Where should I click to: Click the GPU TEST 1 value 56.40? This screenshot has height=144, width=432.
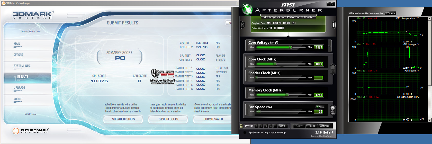202,43
